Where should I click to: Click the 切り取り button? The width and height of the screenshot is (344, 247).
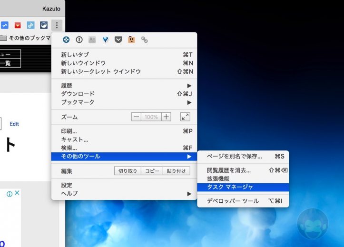tap(128, 171)
